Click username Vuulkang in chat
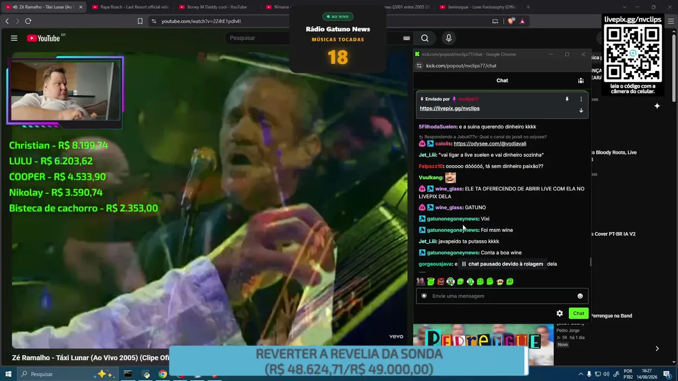 tap(431, 177)
